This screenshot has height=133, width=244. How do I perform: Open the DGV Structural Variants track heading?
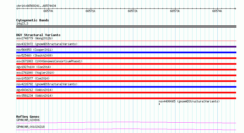point(38,35)
